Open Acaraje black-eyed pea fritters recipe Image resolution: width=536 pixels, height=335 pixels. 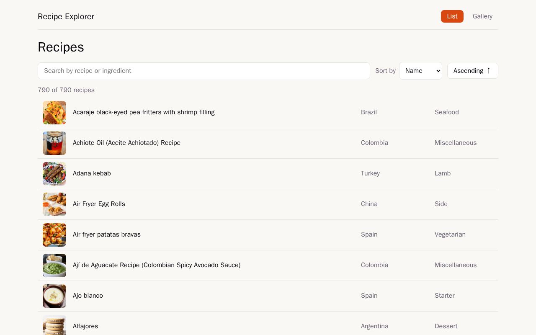pyautogui.click(x=144, y=112)
